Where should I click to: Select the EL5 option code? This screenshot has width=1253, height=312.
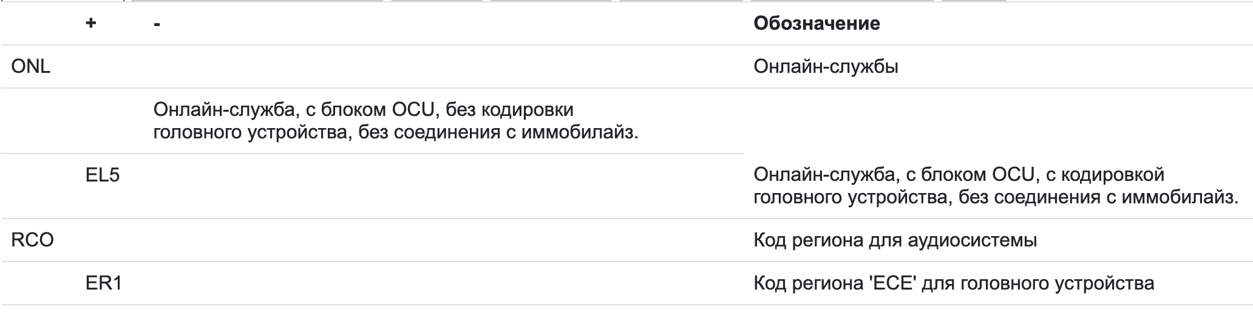pos(103,175)
